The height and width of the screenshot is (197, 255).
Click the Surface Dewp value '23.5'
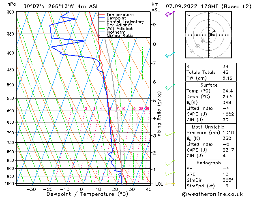(227, 96)
